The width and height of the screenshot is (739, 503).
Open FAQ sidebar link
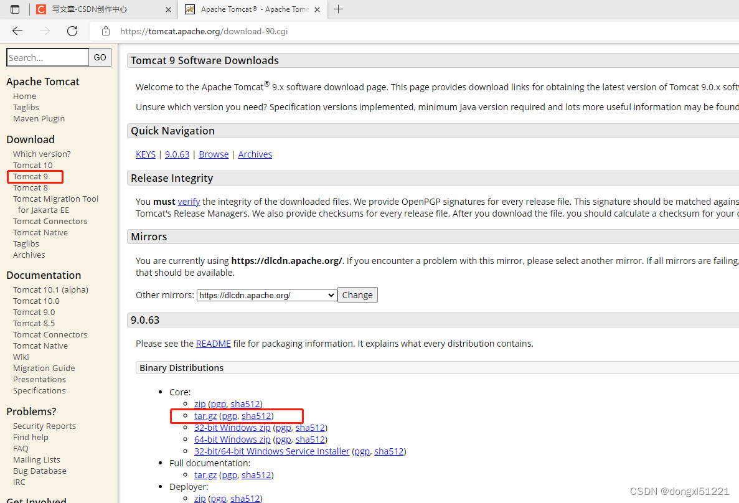click(x=21, y=448)
